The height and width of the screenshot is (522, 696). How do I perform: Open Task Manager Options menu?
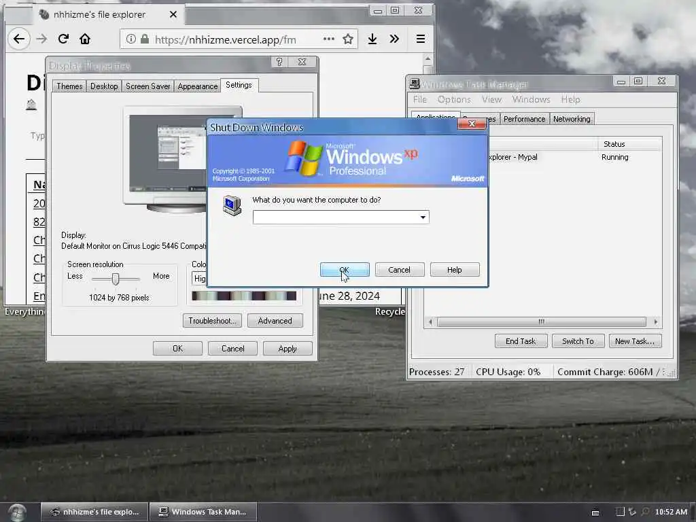click(x=454, y=99)
